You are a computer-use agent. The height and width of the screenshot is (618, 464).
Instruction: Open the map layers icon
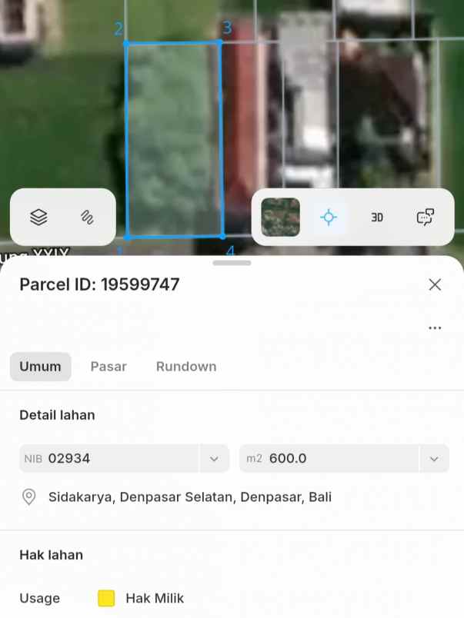[38, 218]
